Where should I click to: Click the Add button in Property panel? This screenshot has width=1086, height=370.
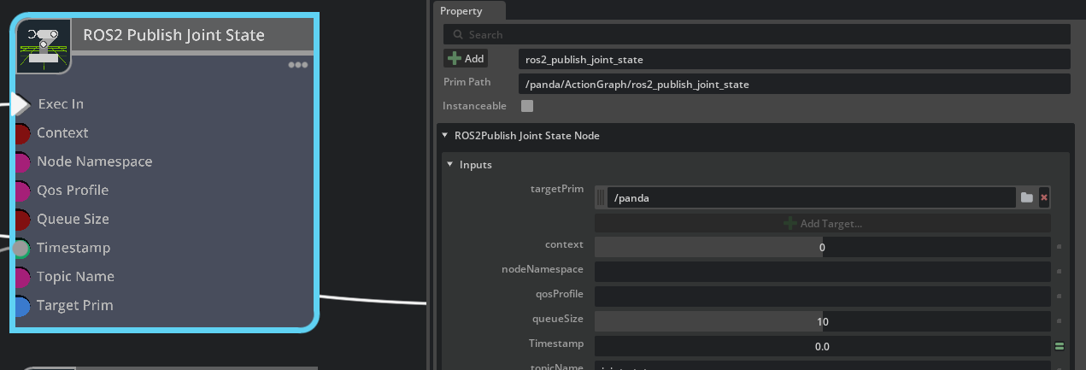tap(466, 59)
